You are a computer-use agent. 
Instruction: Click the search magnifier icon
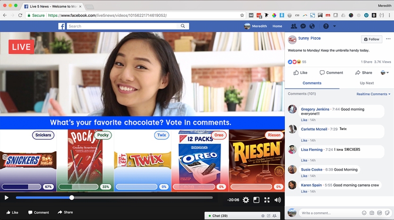pos(183,26)
